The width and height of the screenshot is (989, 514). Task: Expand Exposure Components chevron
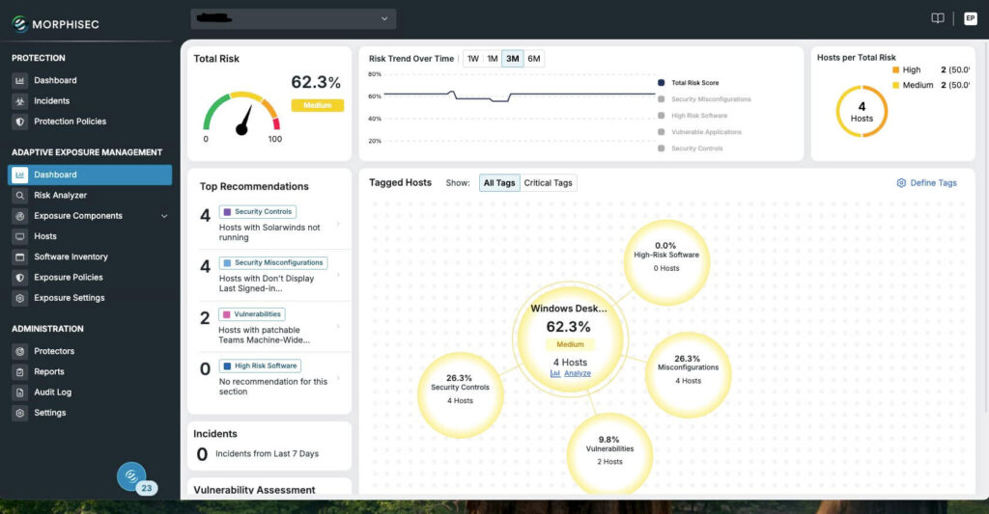pyautogui.click(x=164, y=216)
